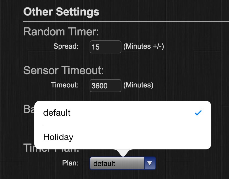Click the Timeout label text
This screenshot has width=229, height=179.
click(65, 85)
